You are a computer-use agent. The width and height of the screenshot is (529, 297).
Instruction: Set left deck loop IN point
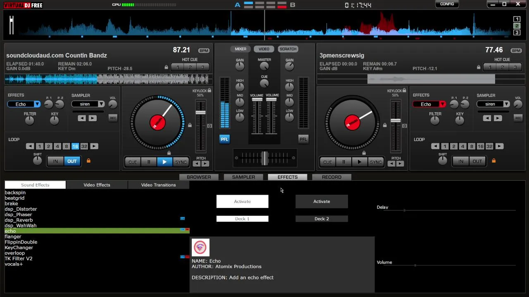[55, 161]
